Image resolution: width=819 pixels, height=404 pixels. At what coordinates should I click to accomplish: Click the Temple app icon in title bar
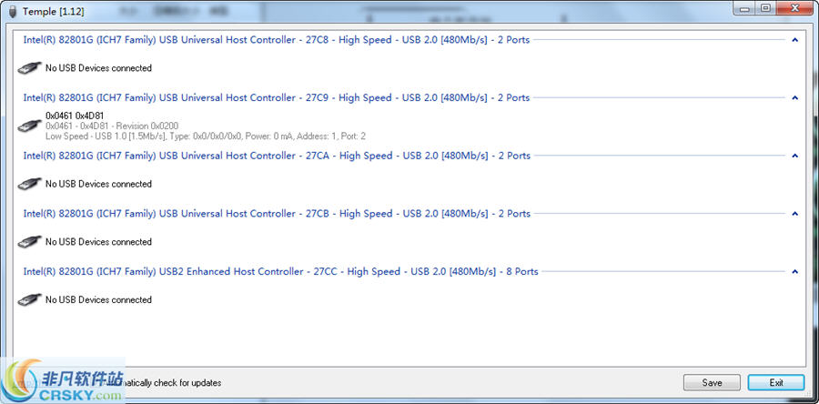tap(12, 9)
